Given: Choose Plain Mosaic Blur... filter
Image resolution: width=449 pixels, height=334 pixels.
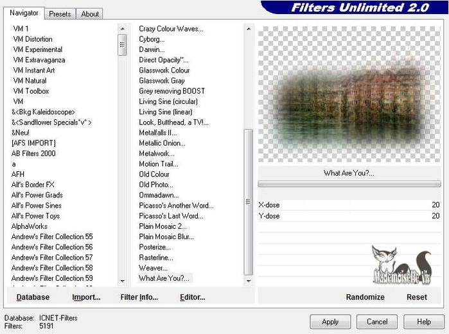Looking at the screenshot, I should click(x=166, y=237).
